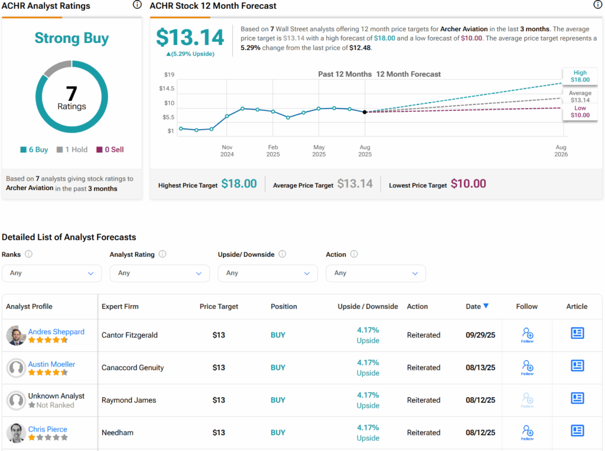Open article for Cantor Fitzgerald rating

pyautogui.click(x=577, y=334)
